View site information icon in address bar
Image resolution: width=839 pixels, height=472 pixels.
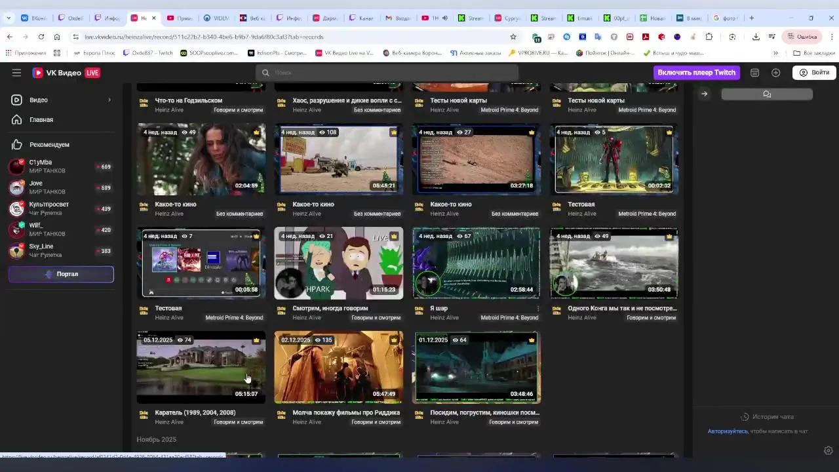(x=76, y=37)
